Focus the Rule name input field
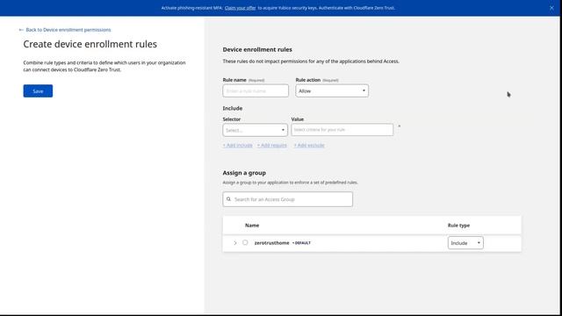 (x=256, y=90)
